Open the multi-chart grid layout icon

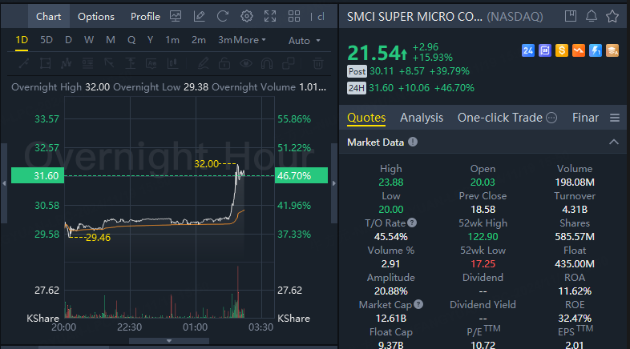click(294, 17)
